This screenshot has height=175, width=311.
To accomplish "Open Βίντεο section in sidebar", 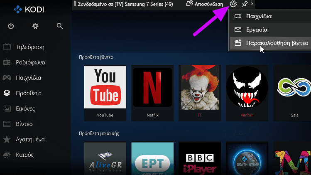I will point(24,124).
